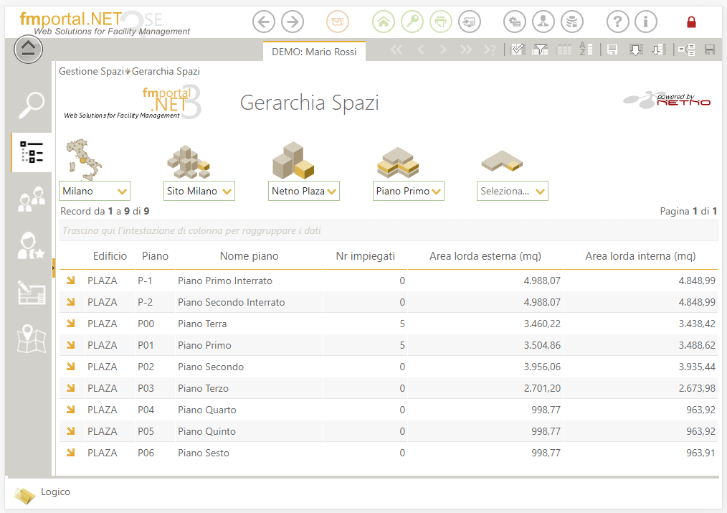The height and width of the screenshot is (513, 727).
Task: Go to next record arrow in toolbar
Action: click(443, 50)
